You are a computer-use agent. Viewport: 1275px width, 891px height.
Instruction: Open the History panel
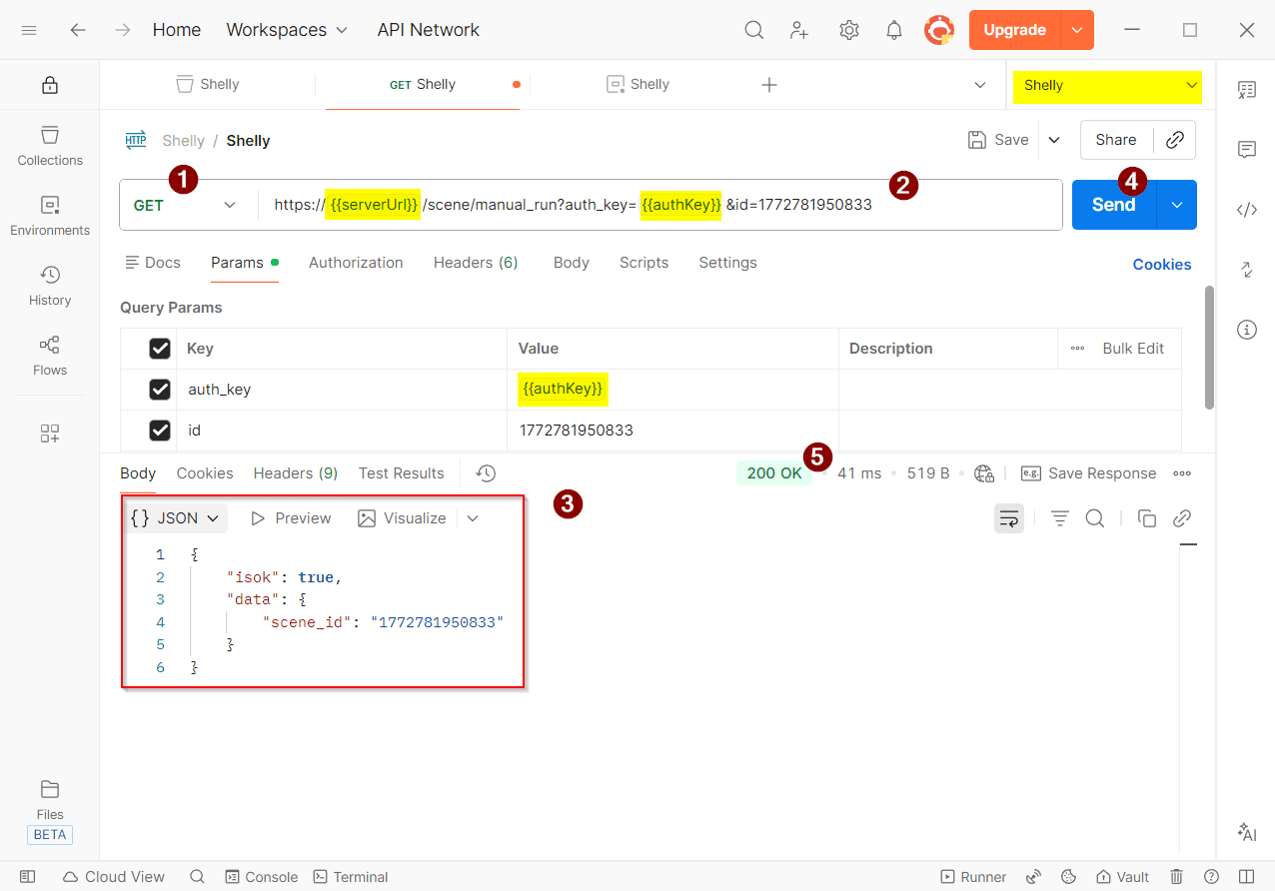point(49,286)
